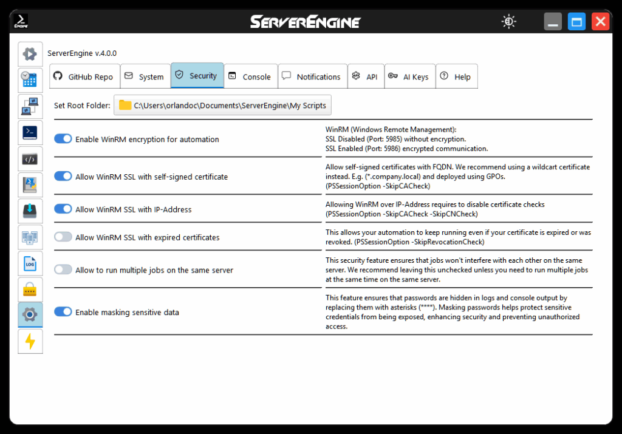This screenshot has width=622, height=434.
Task: Disable masking sensitive data switch
Action: [x=63, y=312]
